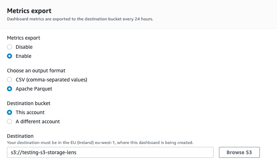The height and width of the screenshot is (160, 277).
Task: Choose the A different account radio circle
Action: click(9, 121)
